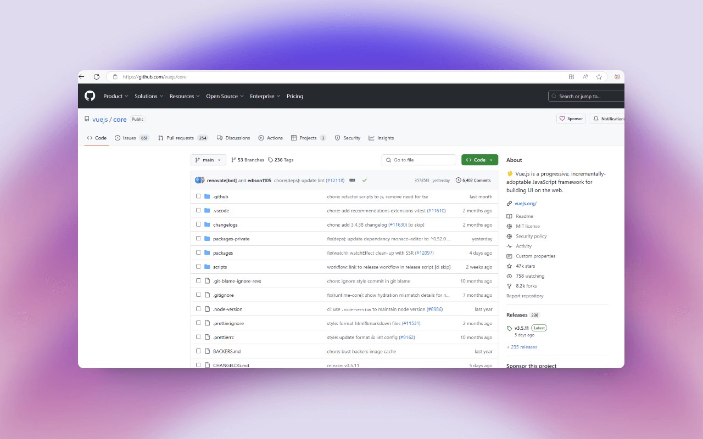
Task: Switch to the Issues tab
Action: click(132, 138)
